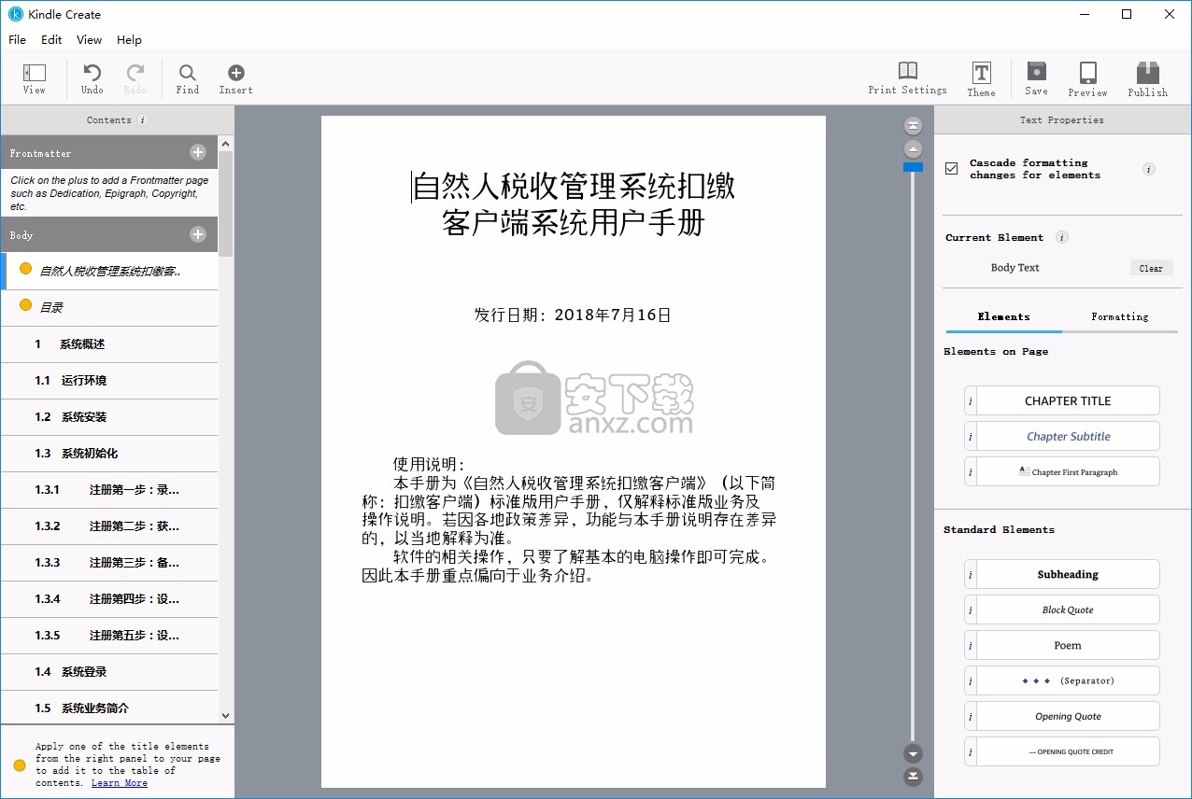Select 1 系统概述 chapter

(x=109, y=344)
